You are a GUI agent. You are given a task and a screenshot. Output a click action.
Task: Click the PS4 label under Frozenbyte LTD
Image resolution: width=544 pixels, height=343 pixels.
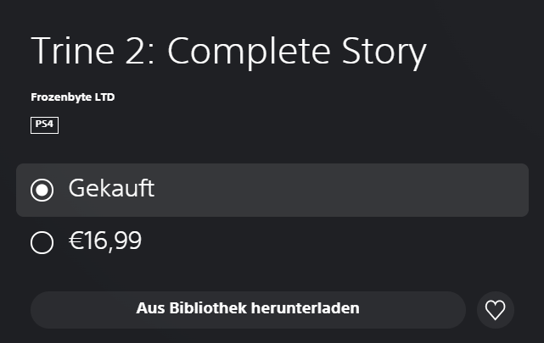[44, 125]
